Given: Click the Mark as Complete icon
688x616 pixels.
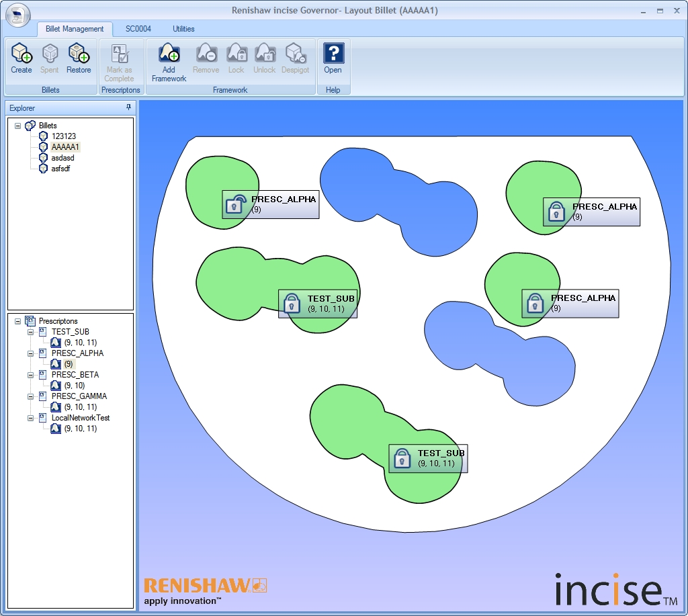Looking at the screenshot, I should point(119,54).
